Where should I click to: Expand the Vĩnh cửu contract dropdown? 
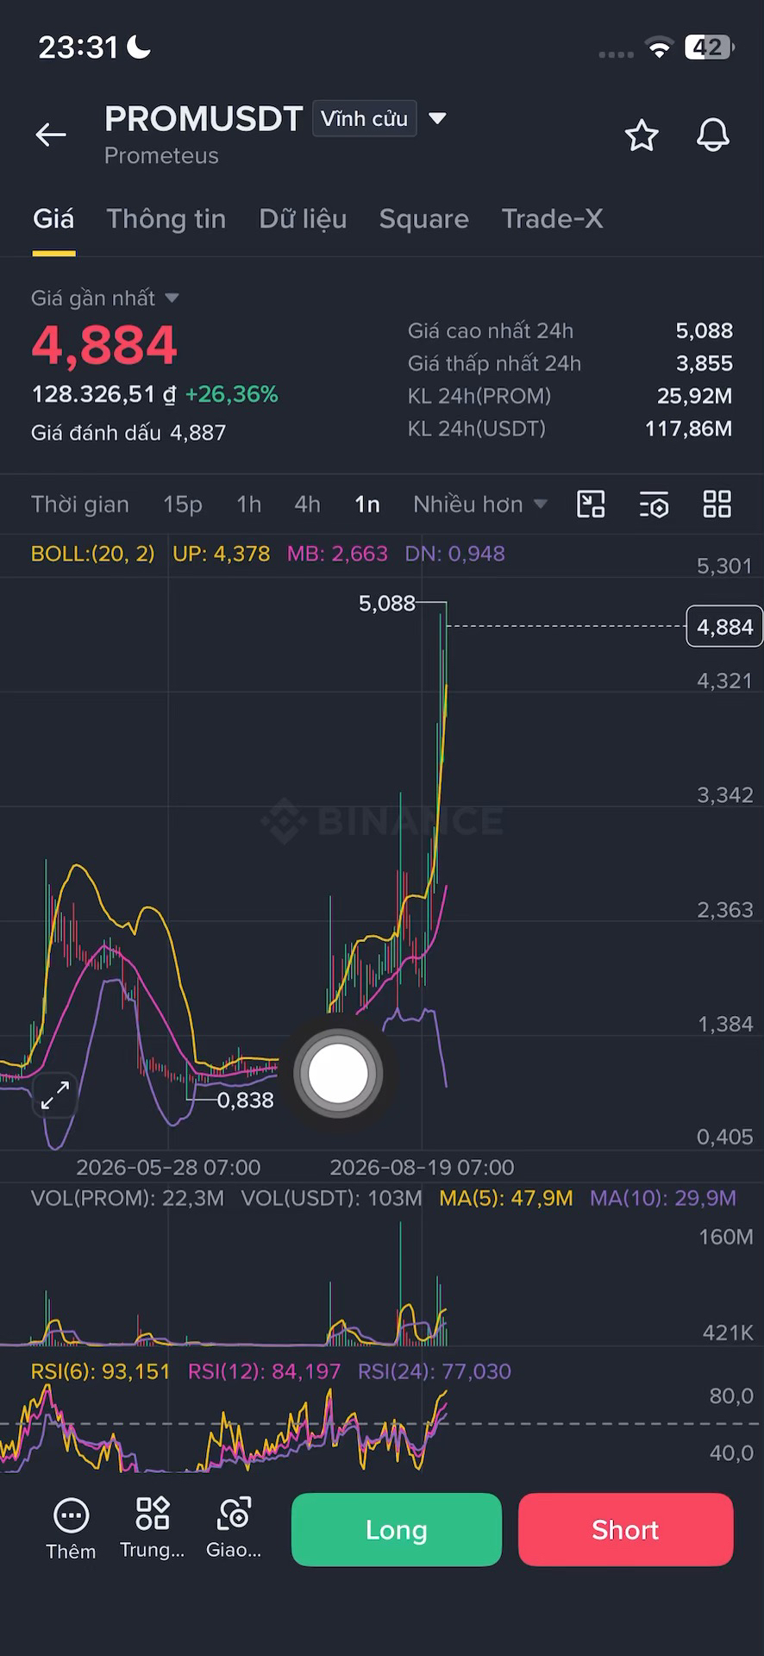[x=365, y=118]
